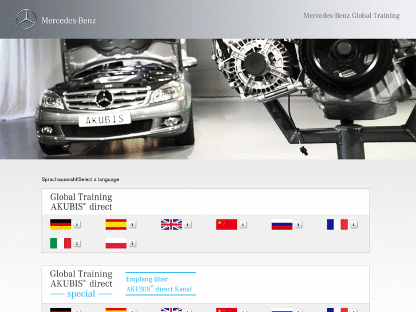This screenshot has width=416, height=312.
Task: Click the Sprachauswahl/Select a language label
Action: point(80,180)
